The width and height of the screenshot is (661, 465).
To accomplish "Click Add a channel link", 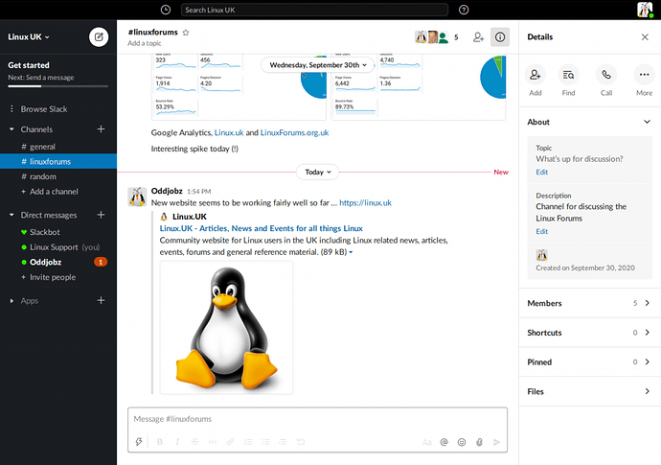I will click(54, 192).
